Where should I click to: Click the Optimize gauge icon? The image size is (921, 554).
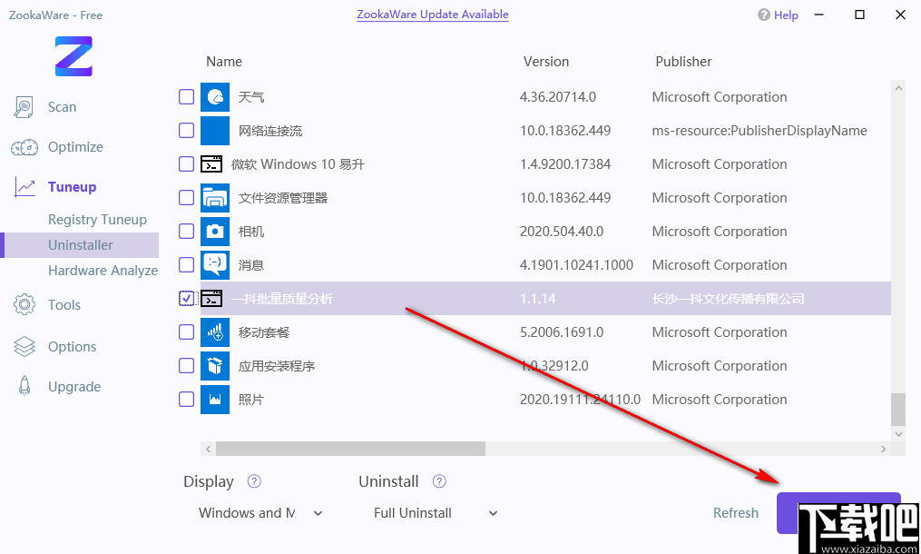click(24, 147)
